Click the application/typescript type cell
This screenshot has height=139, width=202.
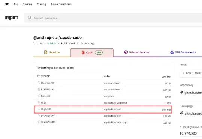point(116,122)
